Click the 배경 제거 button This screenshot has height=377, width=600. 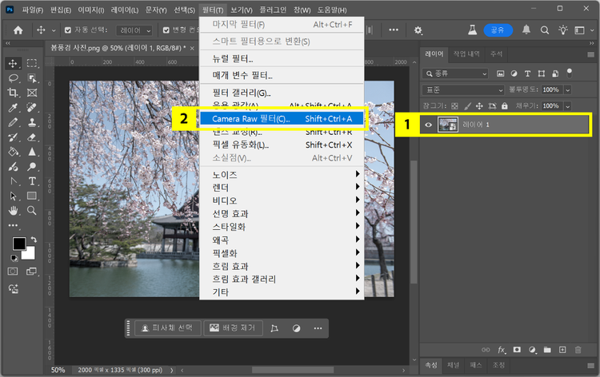click(x=233, y=328)
